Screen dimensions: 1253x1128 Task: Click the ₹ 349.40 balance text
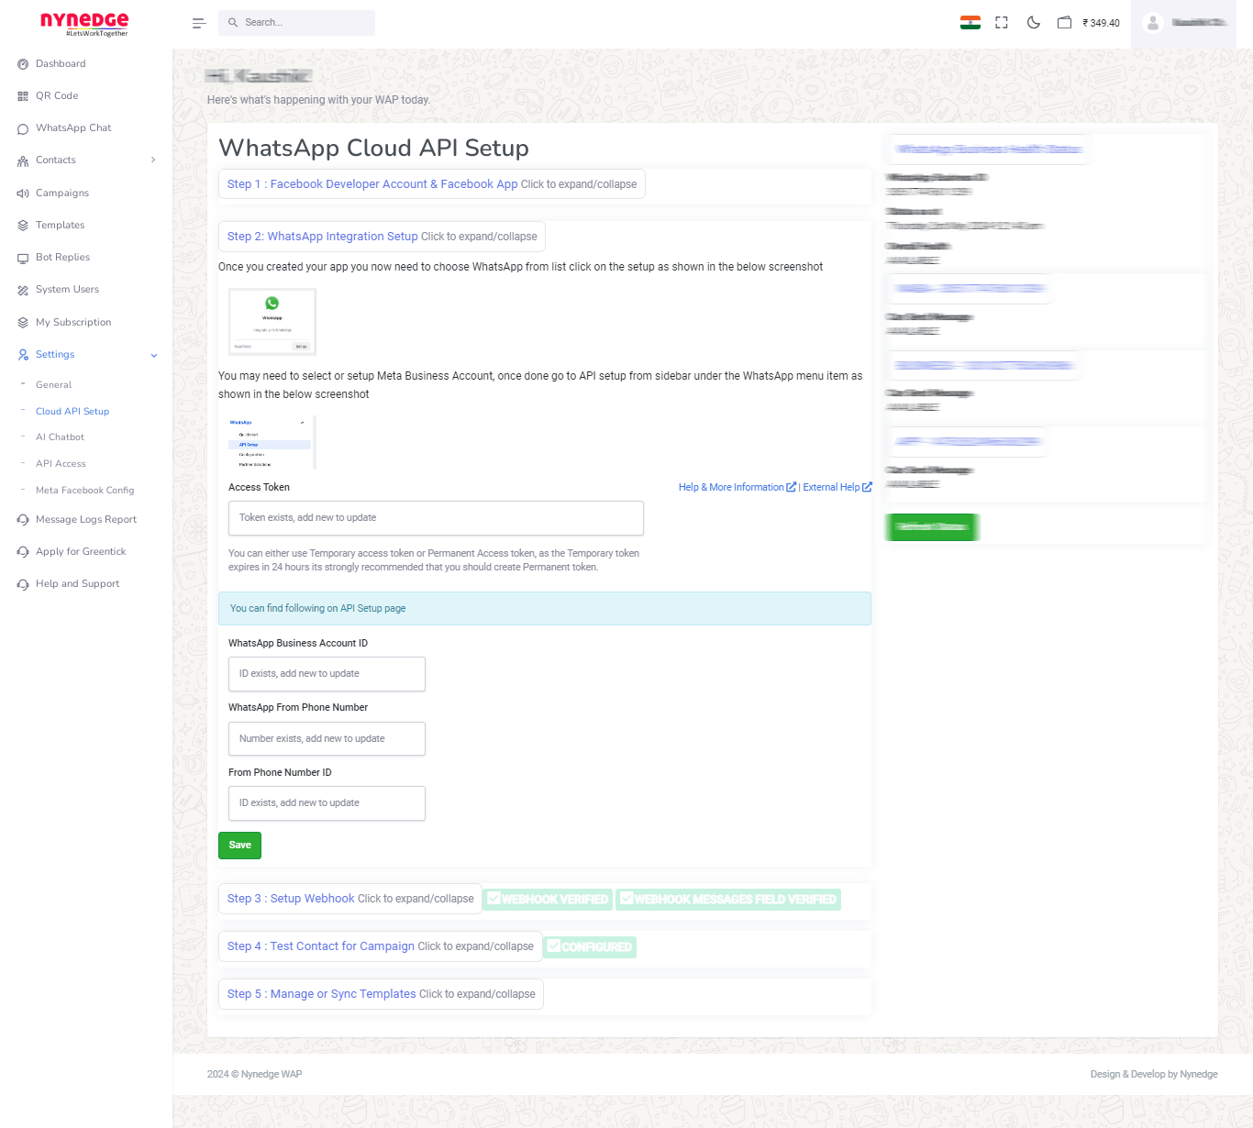point(1101,23)
